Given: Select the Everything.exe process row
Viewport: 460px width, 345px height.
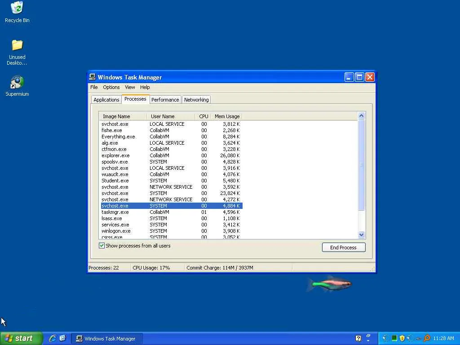Looking at the screenshot, I should coord(172,137).
